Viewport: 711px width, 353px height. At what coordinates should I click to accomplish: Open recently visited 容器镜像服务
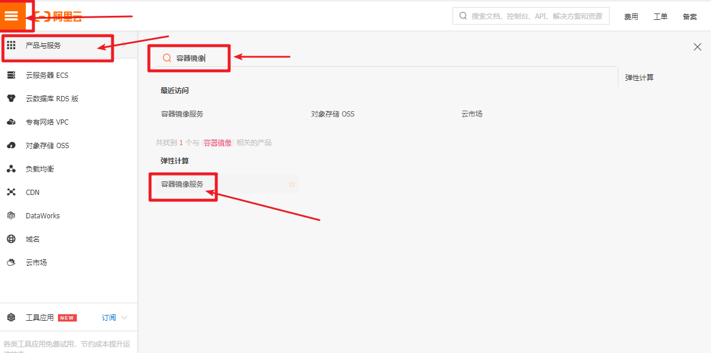182,114
